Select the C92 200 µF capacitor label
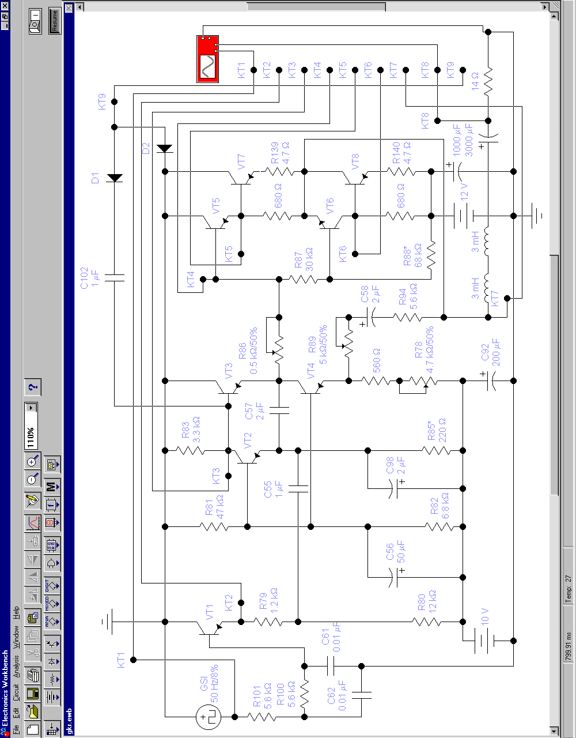 [x=490, y=353]
